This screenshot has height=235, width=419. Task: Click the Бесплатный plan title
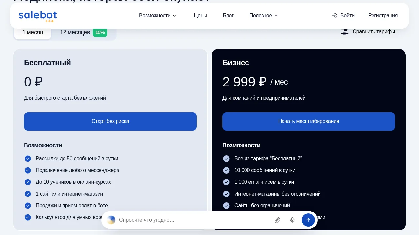tap(47, 63)
